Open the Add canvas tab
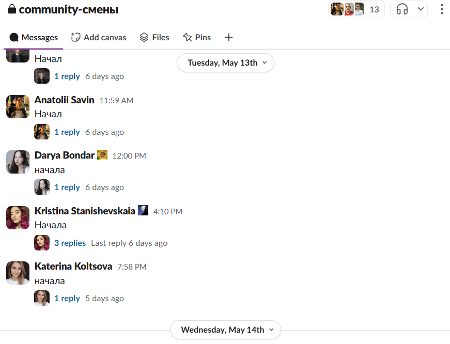The width and height of the screenshot is (450, 344). point(99,37)
